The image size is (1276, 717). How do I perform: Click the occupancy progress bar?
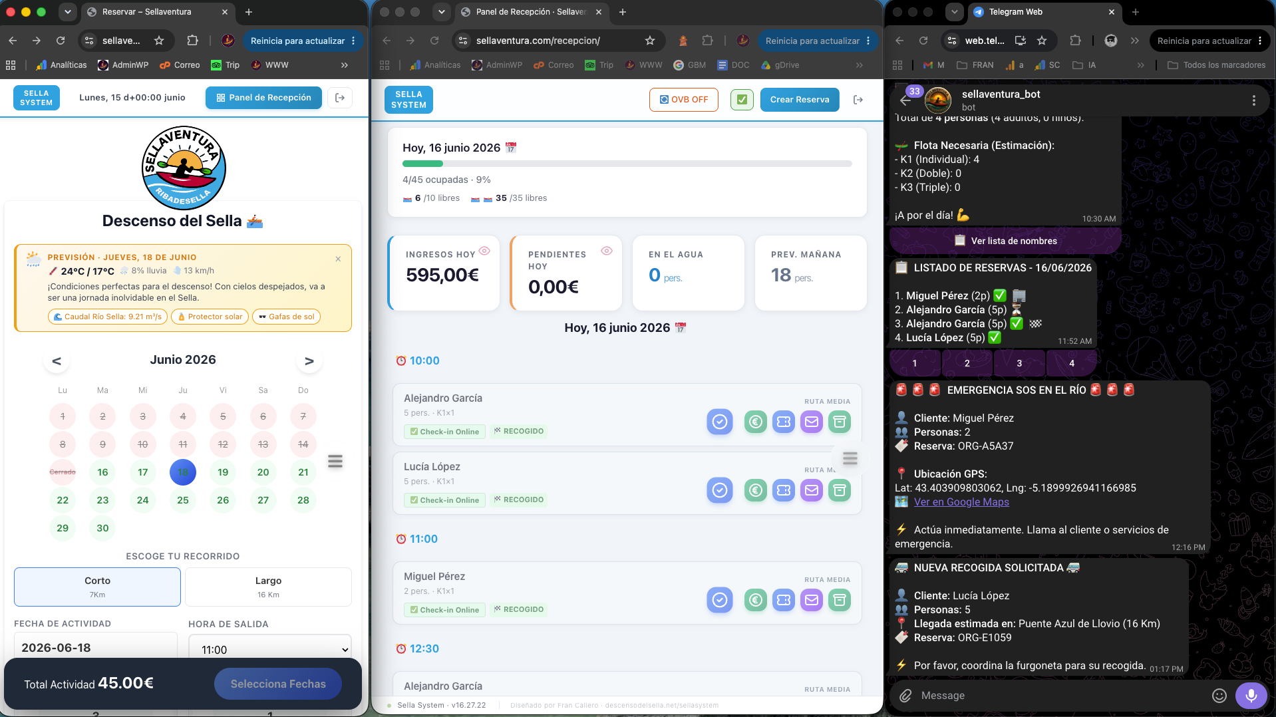point(627,164)
